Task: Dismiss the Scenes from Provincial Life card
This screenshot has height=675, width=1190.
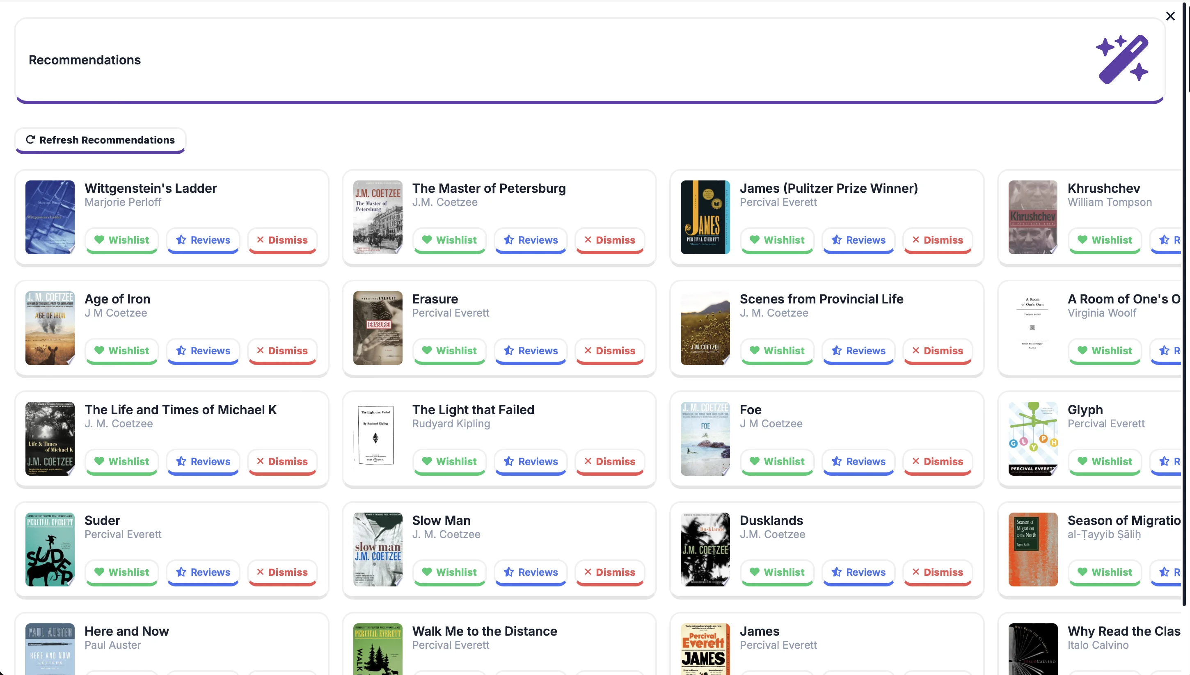Action: (x=937, y=351)
